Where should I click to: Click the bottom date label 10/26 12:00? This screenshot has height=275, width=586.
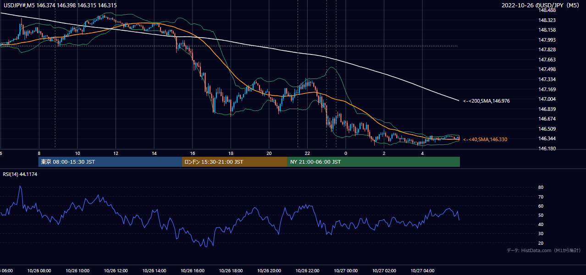[116, 270]
